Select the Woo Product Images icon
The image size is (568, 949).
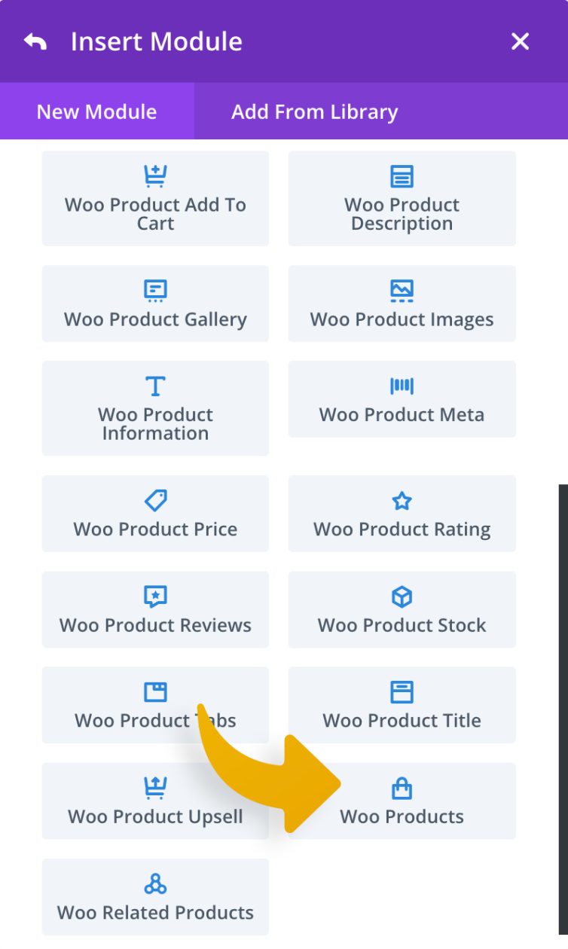pos(402,290)
